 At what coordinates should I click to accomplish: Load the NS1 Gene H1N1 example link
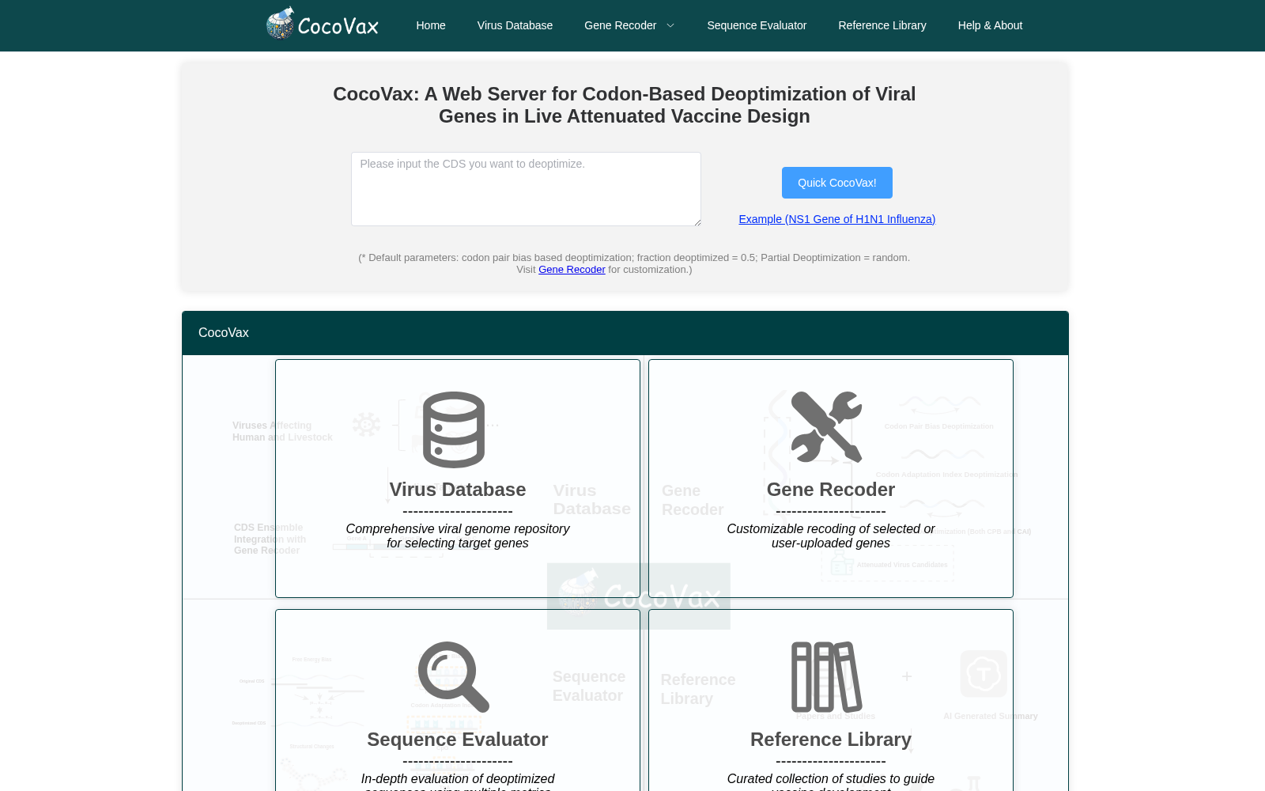[x=837, y=219]
